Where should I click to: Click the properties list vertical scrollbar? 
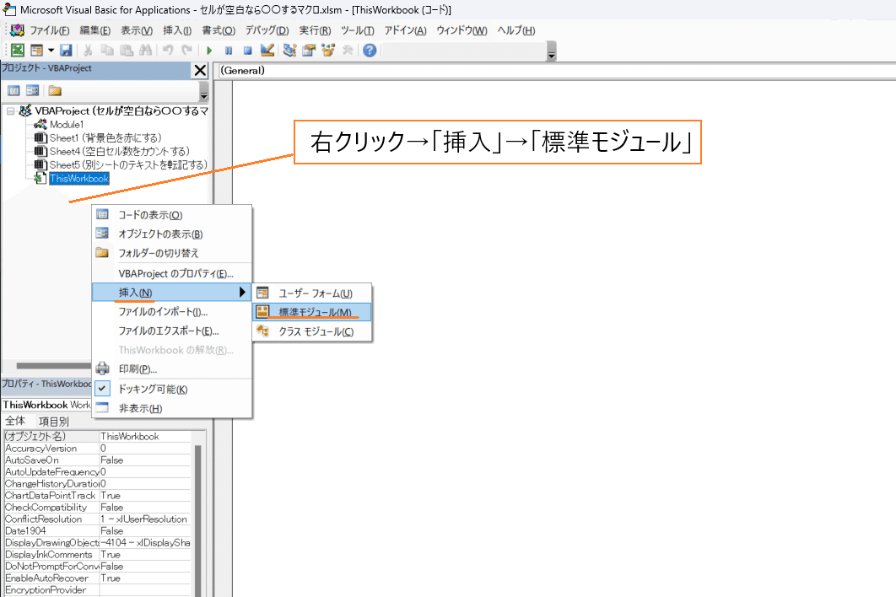[x=197, y=514]
